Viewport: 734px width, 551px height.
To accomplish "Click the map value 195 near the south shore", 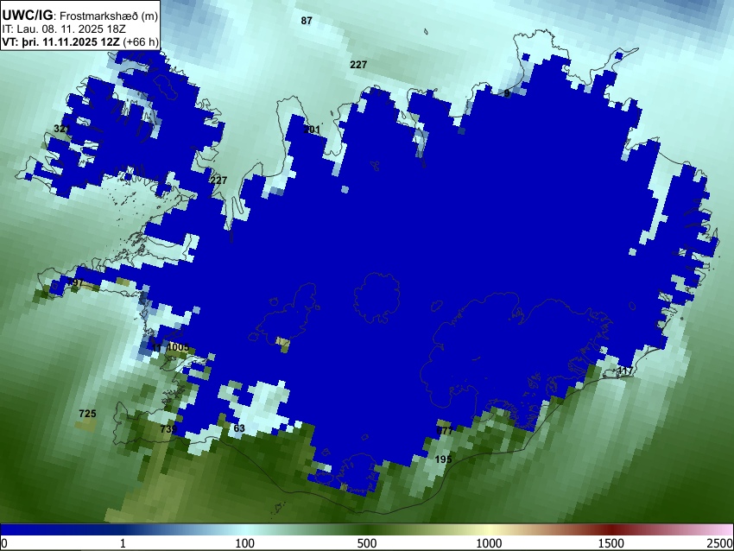I will coord(443,459).
